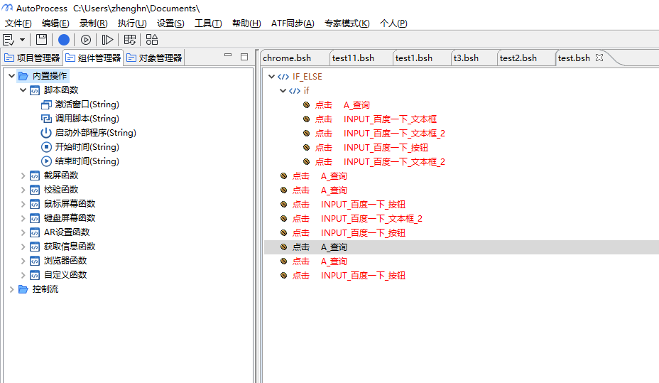This screenshot has height=383, width=659.
Task: Close the test.bsh editor tab
Action: tap(599, 58)
